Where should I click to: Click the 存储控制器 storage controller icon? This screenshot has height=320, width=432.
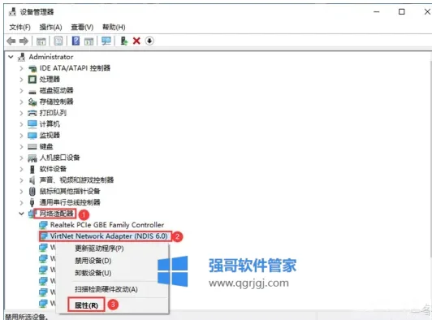(x=32, y=102)
